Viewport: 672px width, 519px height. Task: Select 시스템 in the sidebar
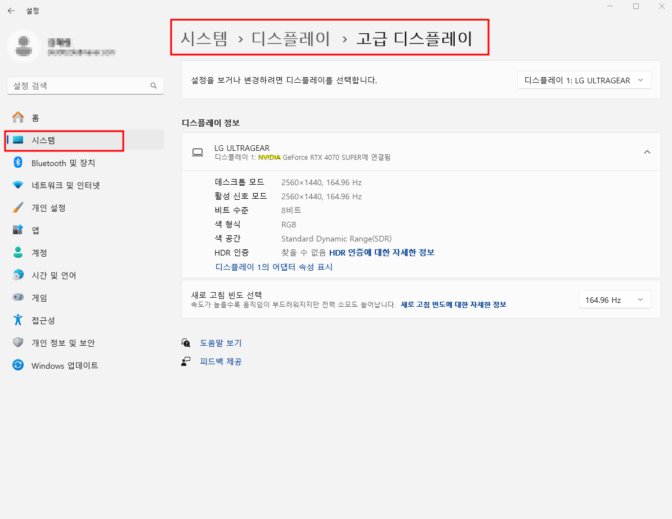point(84,140)
